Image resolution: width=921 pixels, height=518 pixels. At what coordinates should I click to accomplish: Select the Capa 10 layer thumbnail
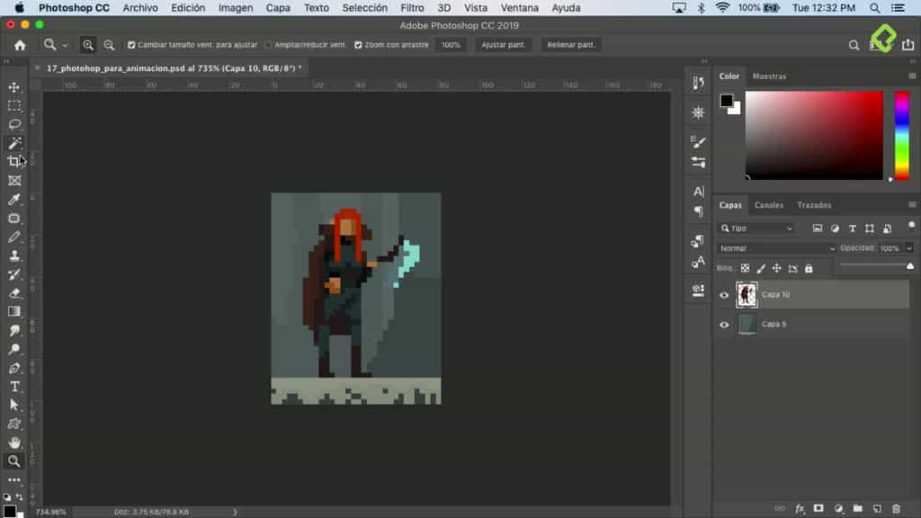click(x=747, y=295)
